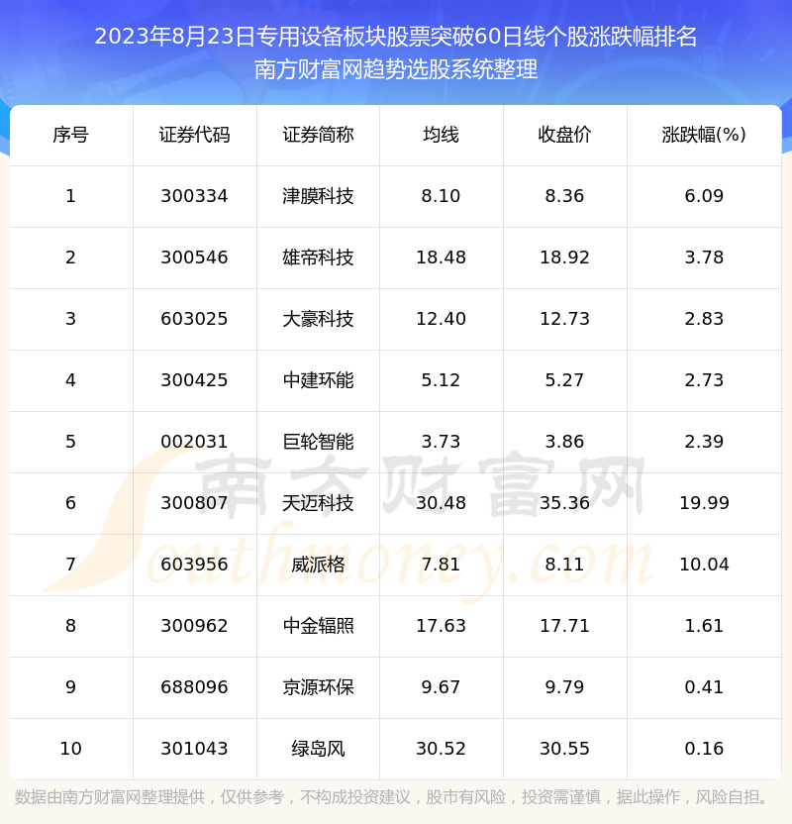Click the 收盘价 column header
This screenshot has width=792, height=824.
click(x=564, y=135)
